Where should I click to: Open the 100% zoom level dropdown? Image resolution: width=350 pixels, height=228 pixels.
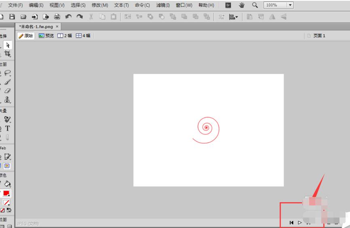point(290,5)
